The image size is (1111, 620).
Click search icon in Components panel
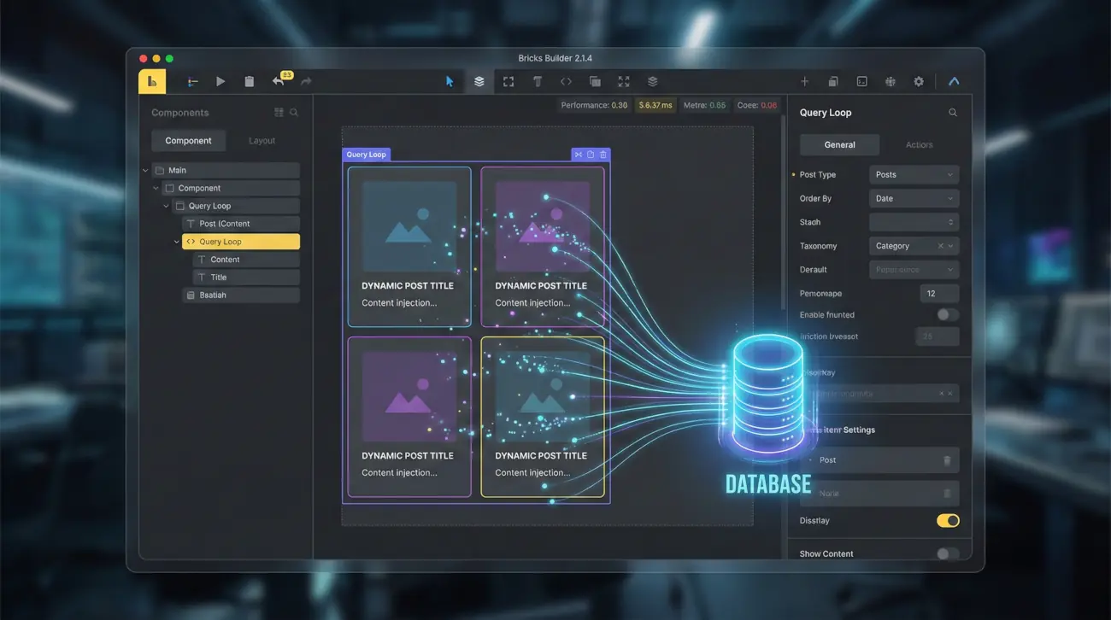(294, 113)
